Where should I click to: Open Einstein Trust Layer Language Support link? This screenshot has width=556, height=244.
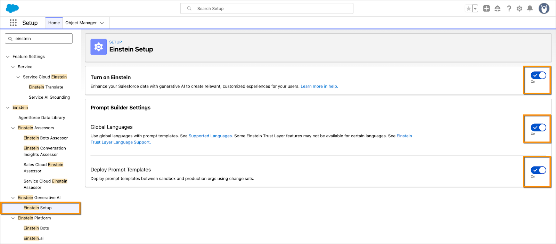click(251, 139)
